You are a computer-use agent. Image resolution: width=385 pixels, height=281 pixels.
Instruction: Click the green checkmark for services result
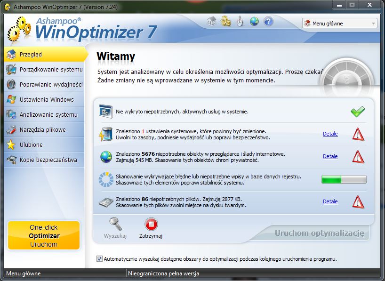[x=358, y=112]
